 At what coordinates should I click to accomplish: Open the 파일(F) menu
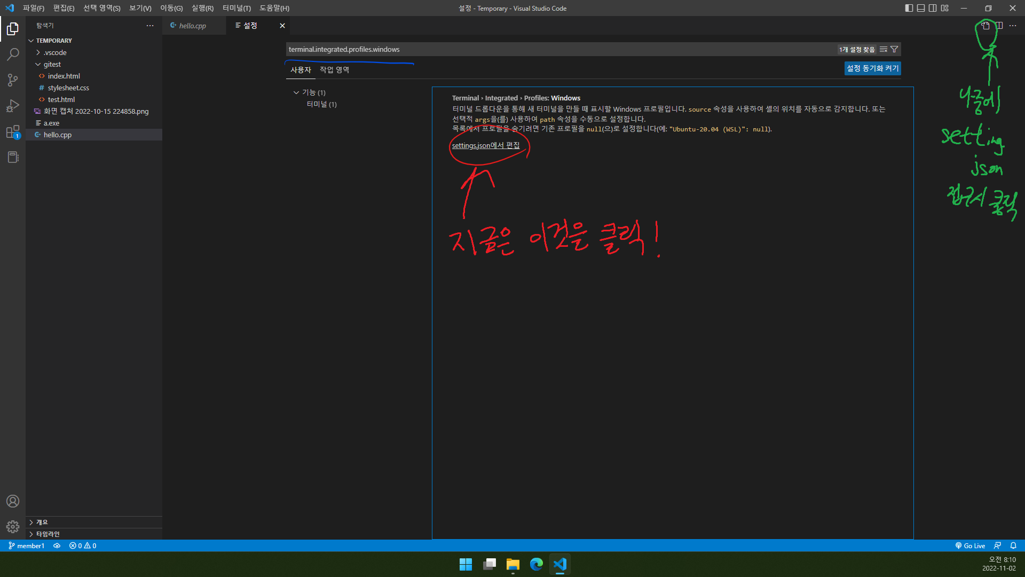point(34,8)
